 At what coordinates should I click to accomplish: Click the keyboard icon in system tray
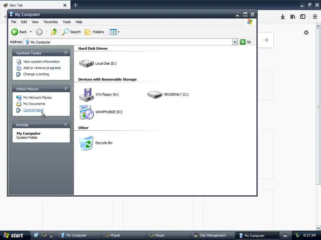tap(285, 236)
